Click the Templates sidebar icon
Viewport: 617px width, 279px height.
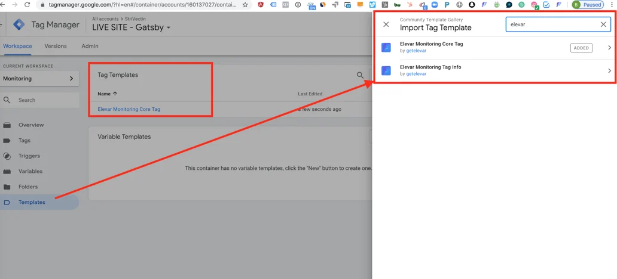7,203
